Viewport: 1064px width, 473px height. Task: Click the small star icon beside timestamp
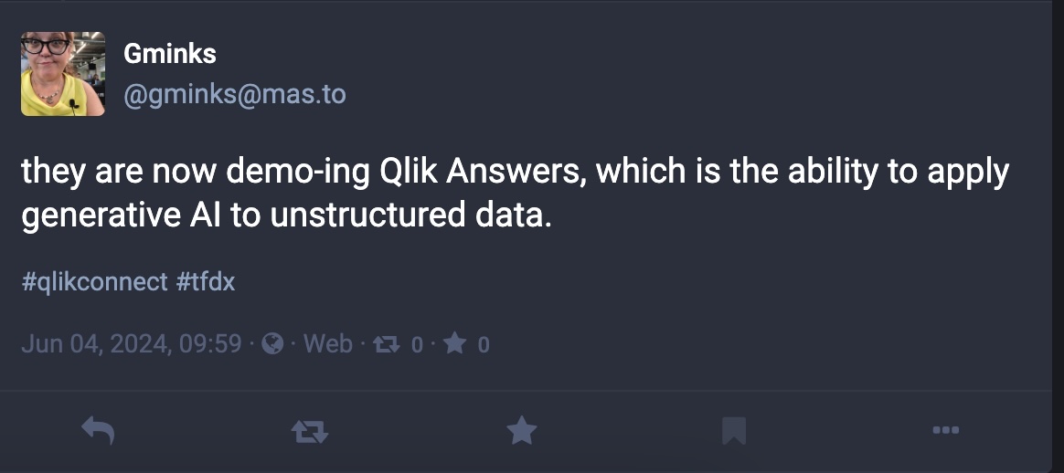(454, 344)
